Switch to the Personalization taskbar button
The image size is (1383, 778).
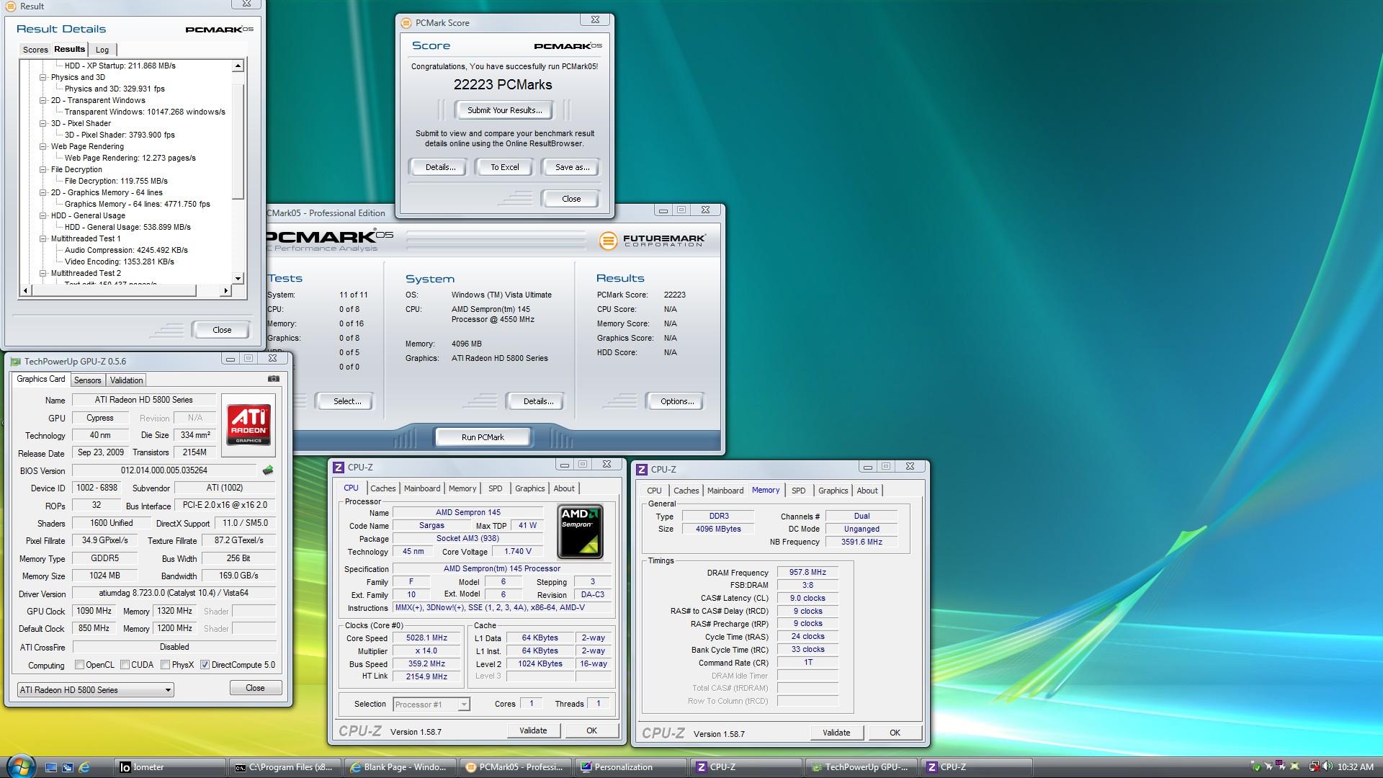631,767
